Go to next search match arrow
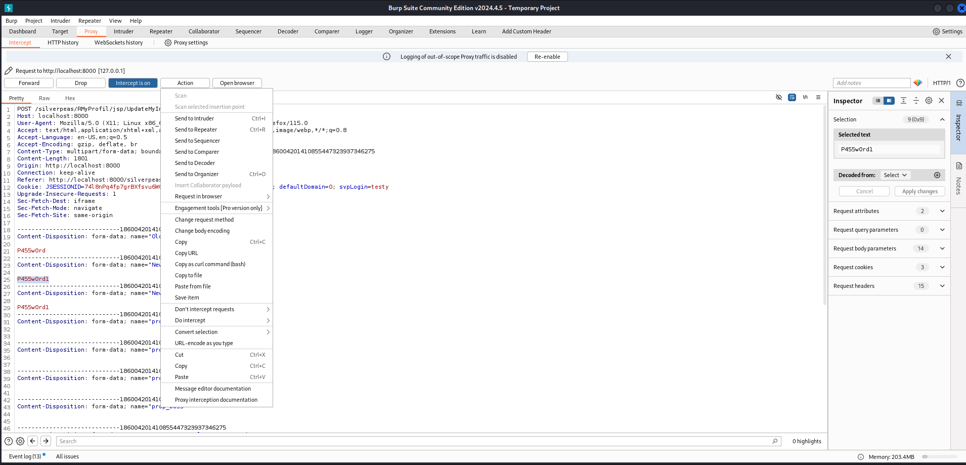 click(46, 441)
